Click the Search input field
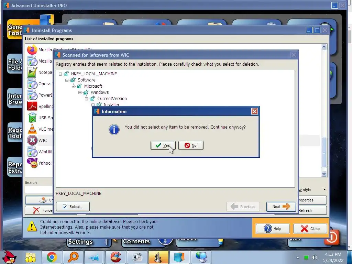The image size is (352, 264). [39, 189]
